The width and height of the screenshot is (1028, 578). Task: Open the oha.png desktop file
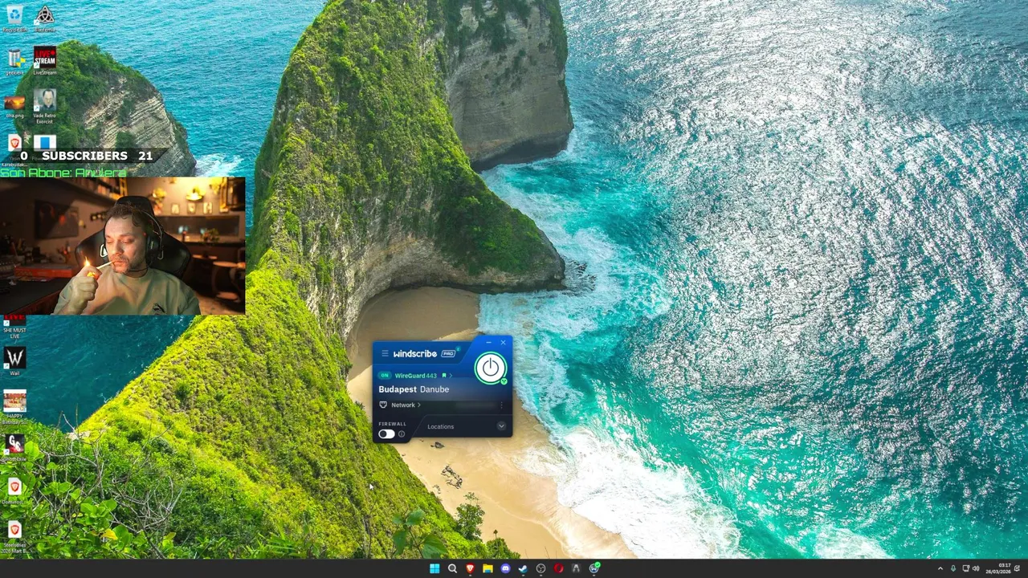click(14, 105)
